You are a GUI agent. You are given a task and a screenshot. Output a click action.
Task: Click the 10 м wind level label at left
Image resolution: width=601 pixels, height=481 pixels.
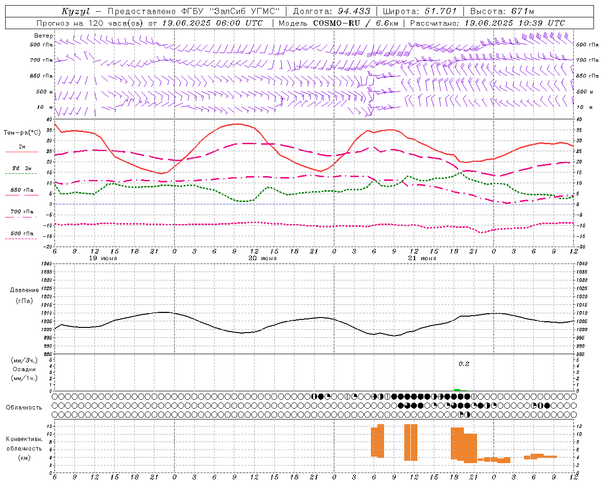pyautogui.click(x=45, y=107)
